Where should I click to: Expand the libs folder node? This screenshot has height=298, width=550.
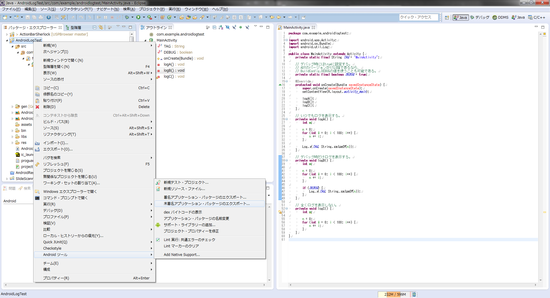coord(12,137)
